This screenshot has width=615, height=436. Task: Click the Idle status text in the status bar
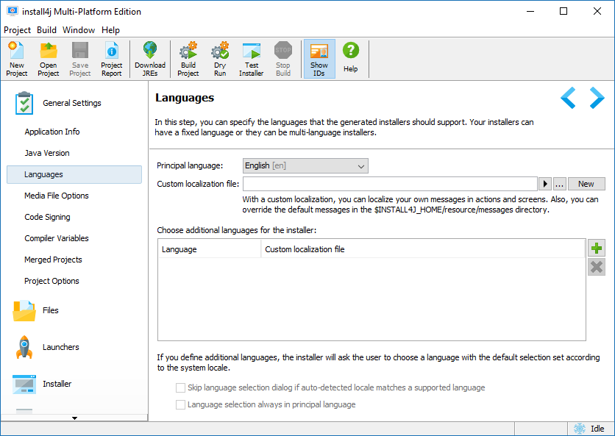point(597,429)
